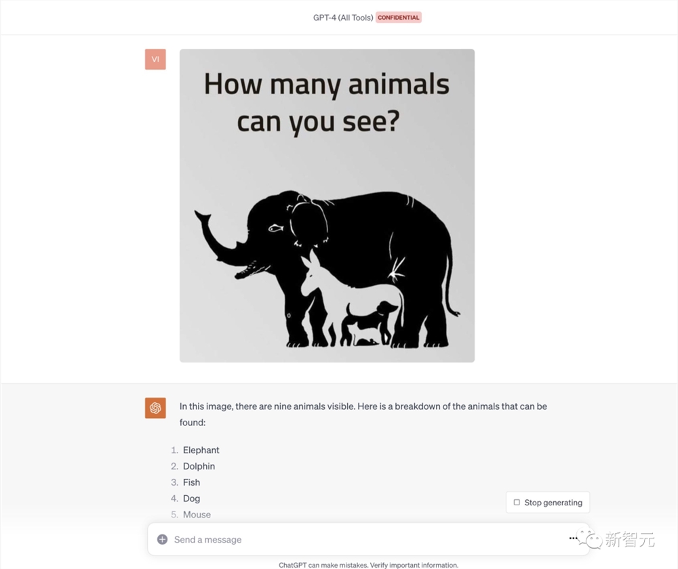The width and height of the screenshot is (678, 569).
Task: Click the Elephant list item
Action: [x=201, y=450]
